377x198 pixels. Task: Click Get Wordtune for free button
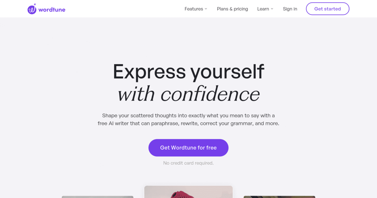pyautogui.click(x=188, y=148)
